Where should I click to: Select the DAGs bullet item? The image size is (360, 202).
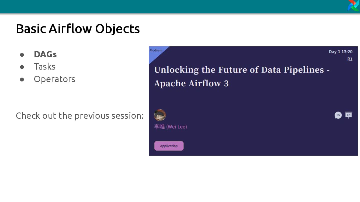(45, 54)
